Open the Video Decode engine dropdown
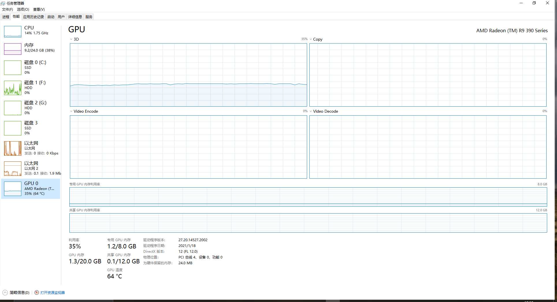Image resolution: width=557 pixels, height=302 pixels. tap(311, 111)
